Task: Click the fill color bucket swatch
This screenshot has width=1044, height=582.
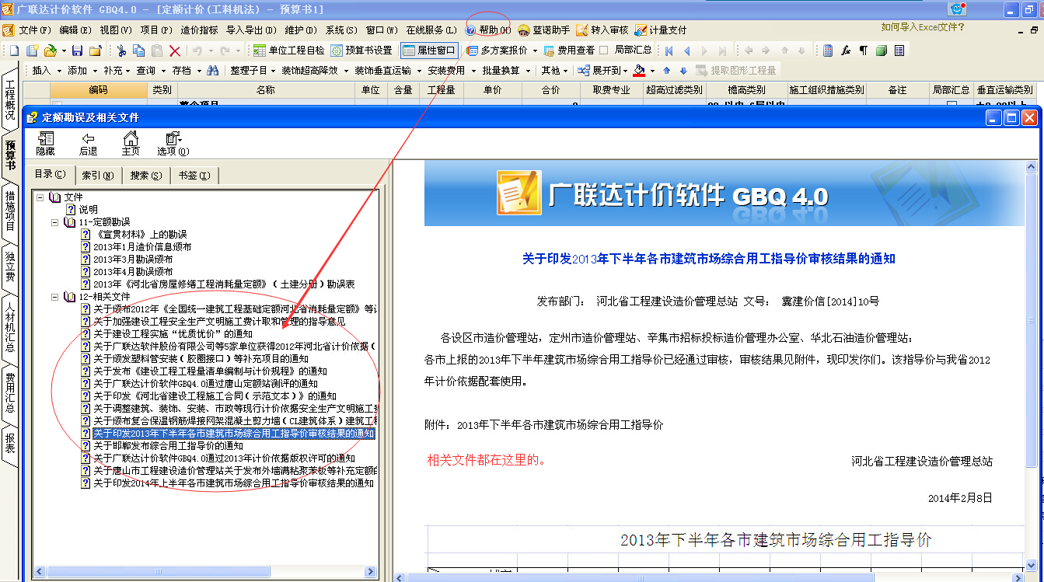Action: (x=639, y=70)
